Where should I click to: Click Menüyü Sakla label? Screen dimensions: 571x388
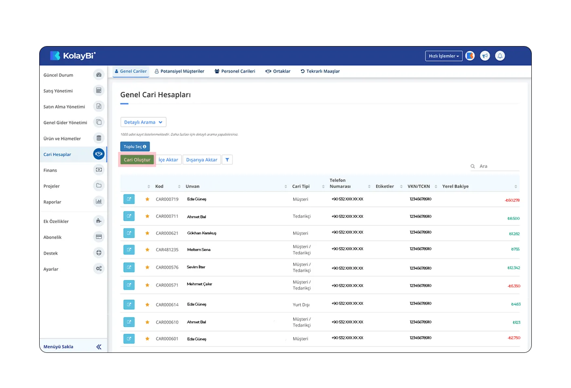[59, 347]
